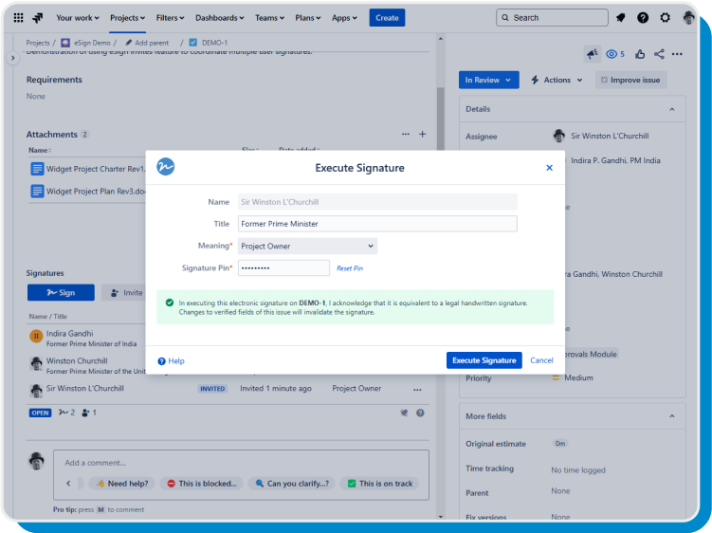Add an attachment with the plus icon
This screenshot has width=712, height=533.
tap(422, 134)
